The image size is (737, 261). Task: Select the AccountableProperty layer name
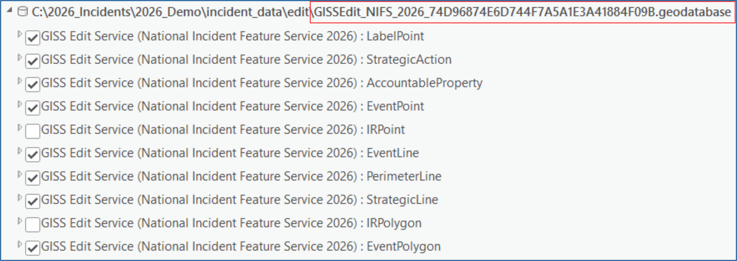[x=261, y=83]
